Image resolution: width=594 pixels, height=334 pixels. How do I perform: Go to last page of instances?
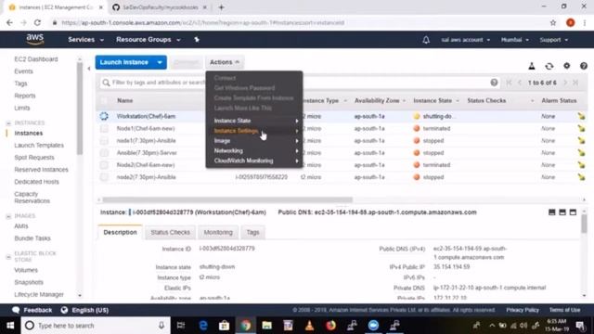click(575, 83)
